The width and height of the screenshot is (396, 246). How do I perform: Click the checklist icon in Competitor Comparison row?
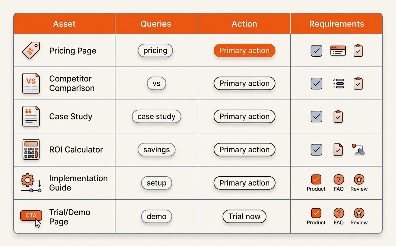point(338,84)
